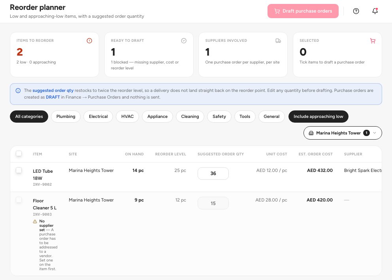
Task: Click checkmark icon on Ready to Draft card
Action: pyautogui.click(x=184, y=41)
